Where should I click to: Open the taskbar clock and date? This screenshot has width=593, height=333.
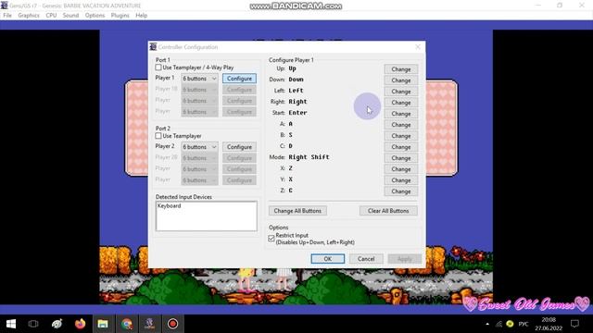tap(549, 324)
